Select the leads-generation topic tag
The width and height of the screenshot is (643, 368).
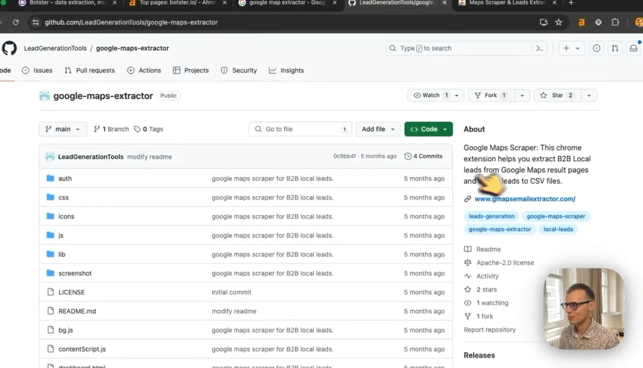click(x=492, y=216)
